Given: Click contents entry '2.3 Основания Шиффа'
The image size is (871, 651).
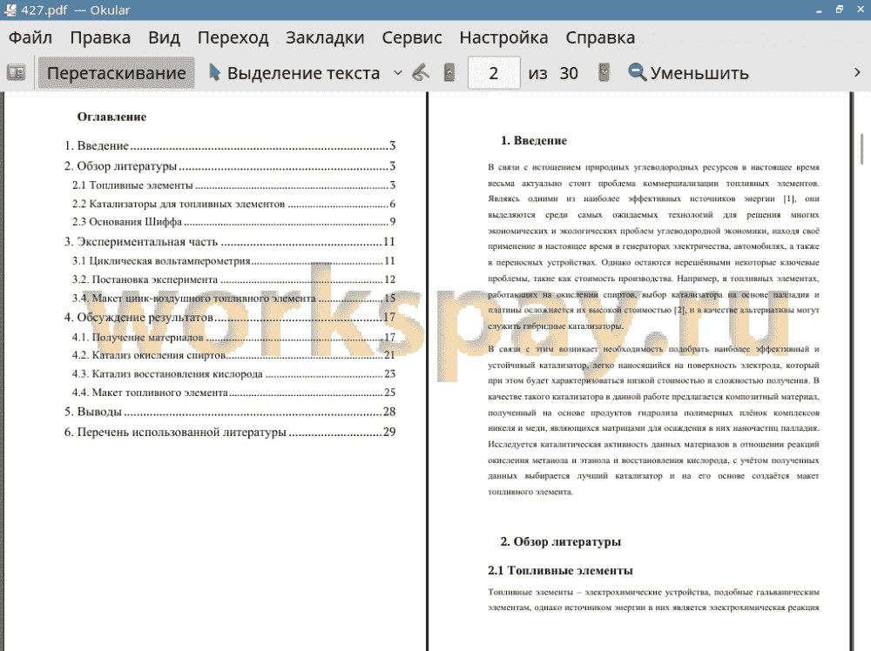Looking at the screenshot, I should tap(233, 221).
